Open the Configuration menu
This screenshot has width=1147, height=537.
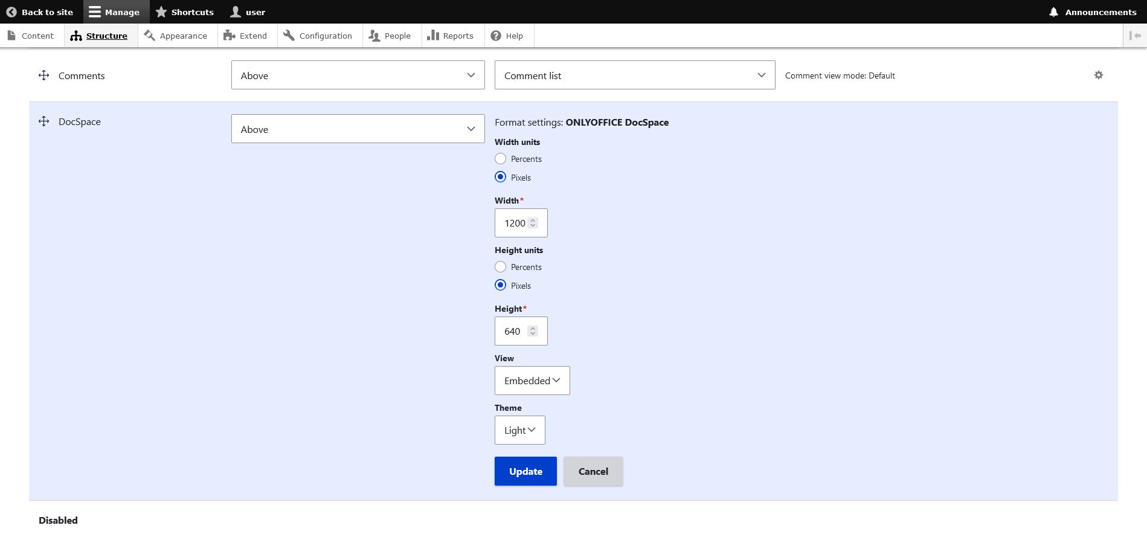click(x=320, y=36)
